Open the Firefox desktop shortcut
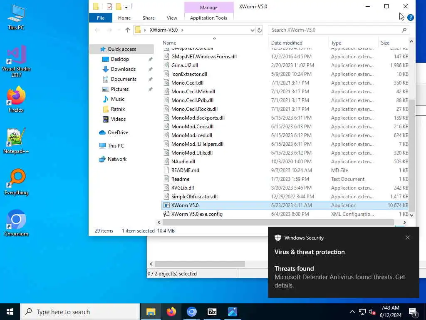This screenshot has width=426, height=320. [x=16, y=100]
